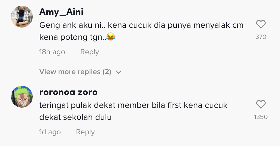Expand replies using the chevron-down arrow
The image size is (280, 146).
pyautogui.click(x=118, y=72)
